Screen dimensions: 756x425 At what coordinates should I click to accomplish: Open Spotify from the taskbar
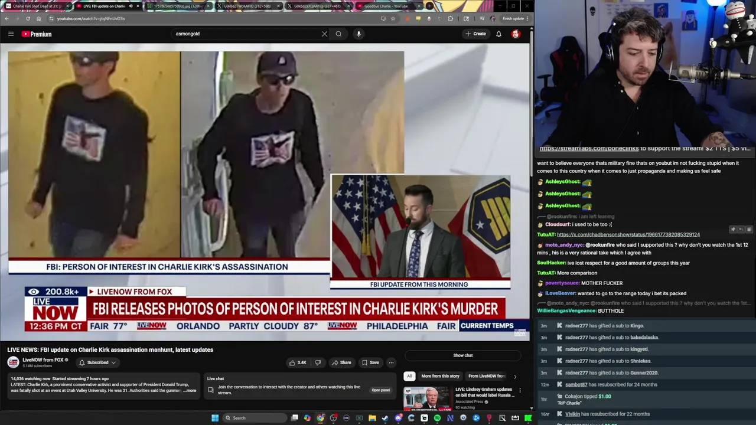[437, 418]
